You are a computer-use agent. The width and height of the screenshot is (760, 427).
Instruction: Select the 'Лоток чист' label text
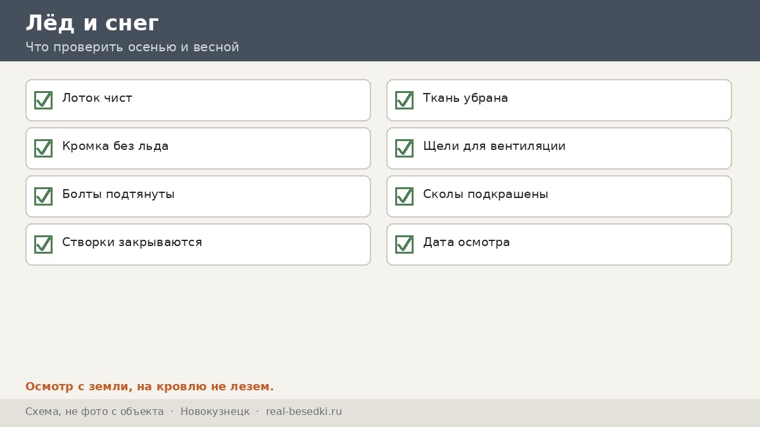coord(97,98)
